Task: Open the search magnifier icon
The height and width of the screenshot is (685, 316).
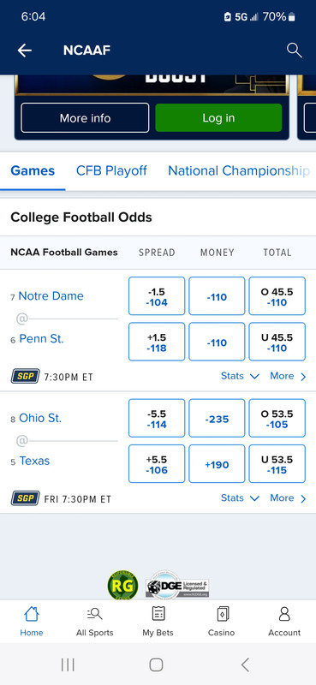Action: pos(294,51)
